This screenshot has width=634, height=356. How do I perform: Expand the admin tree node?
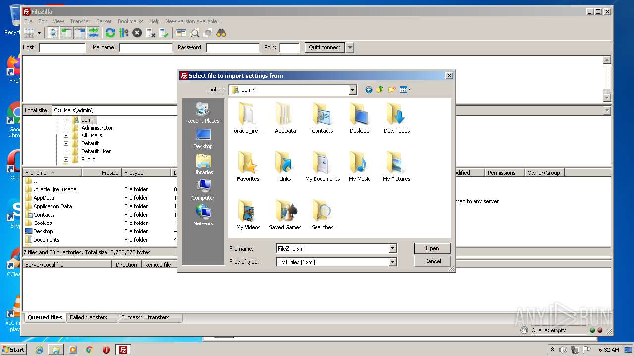pos(66,120)
